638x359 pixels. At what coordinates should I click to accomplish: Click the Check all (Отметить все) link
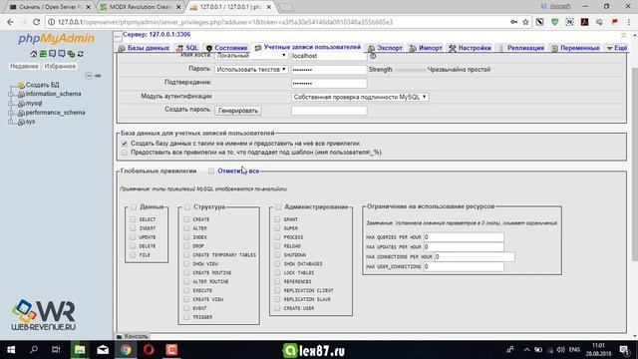[x=238, y=171]
